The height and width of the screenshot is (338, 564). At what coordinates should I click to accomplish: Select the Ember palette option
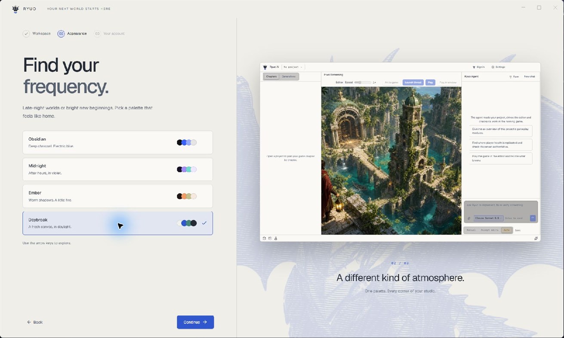[117, 196]
